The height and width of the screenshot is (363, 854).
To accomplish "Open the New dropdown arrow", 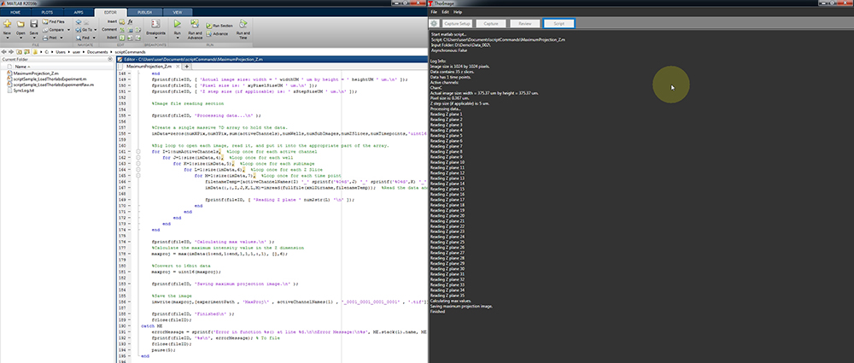I will [7, 38].
